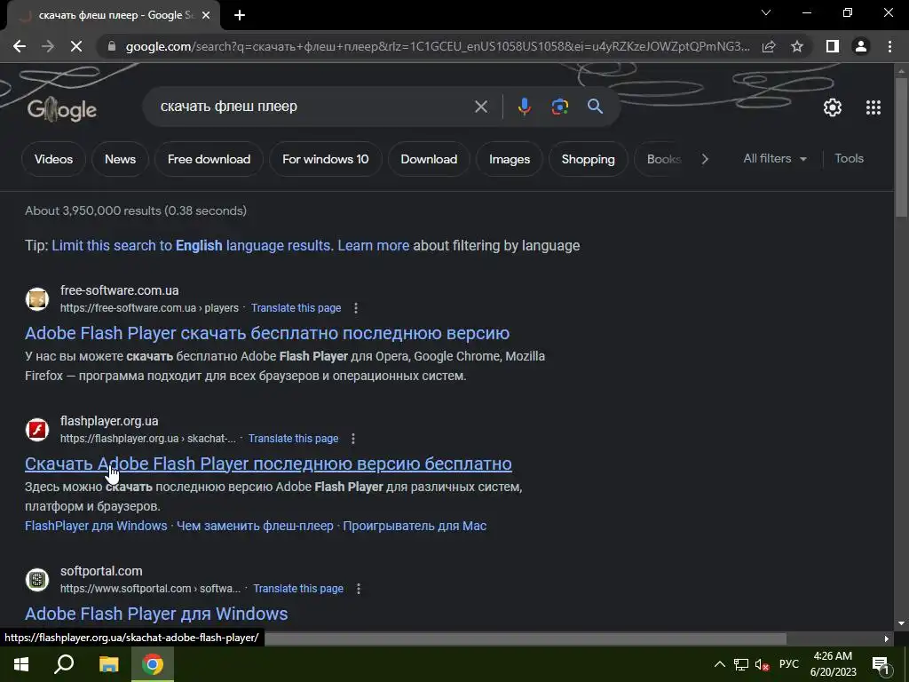Expand the All filters dropdown
The image size is (909, 682).
point(774,158)
